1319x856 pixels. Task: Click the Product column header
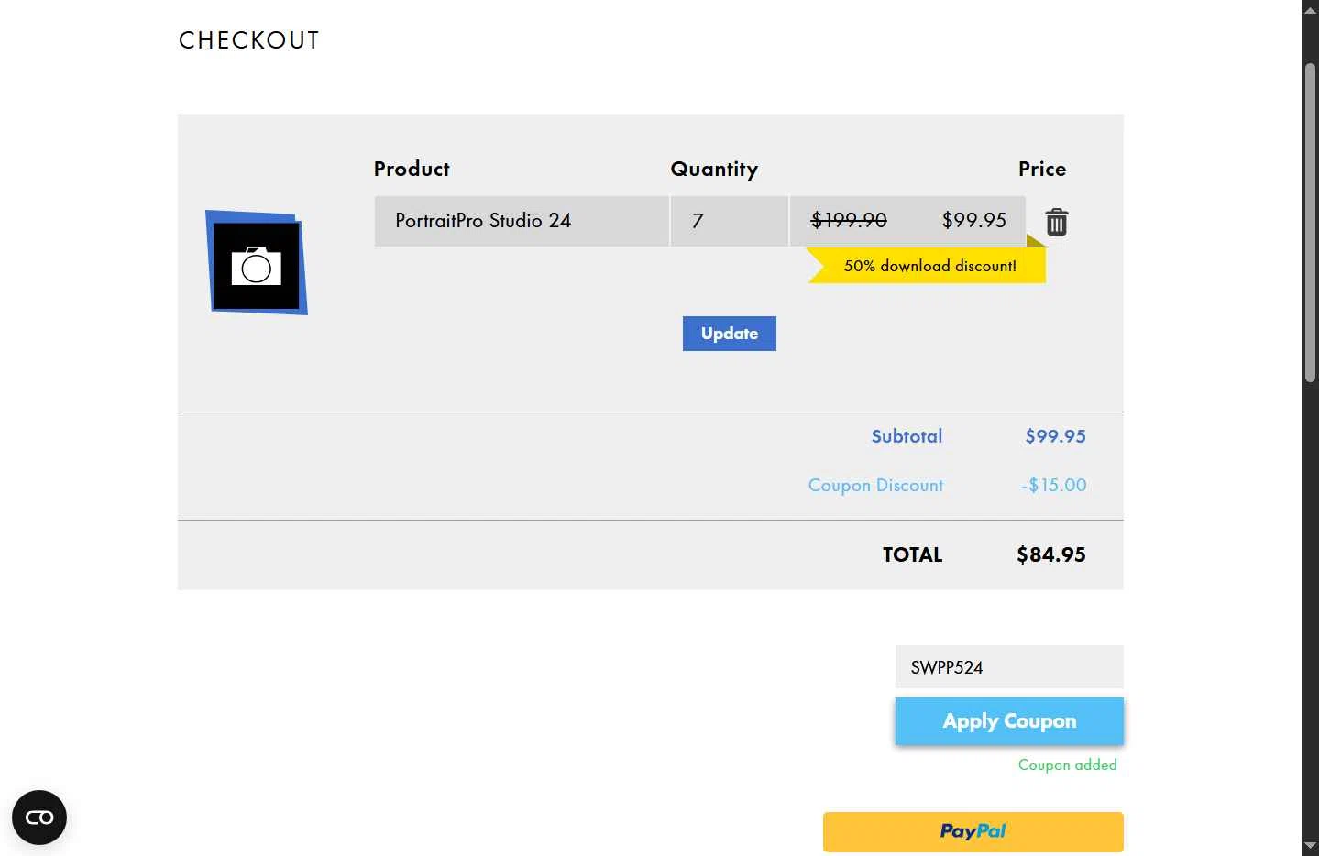(x=412, y=169)
